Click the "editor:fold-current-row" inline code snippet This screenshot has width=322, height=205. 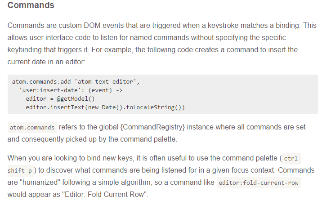pyautogui.click(x=258, y=183)
